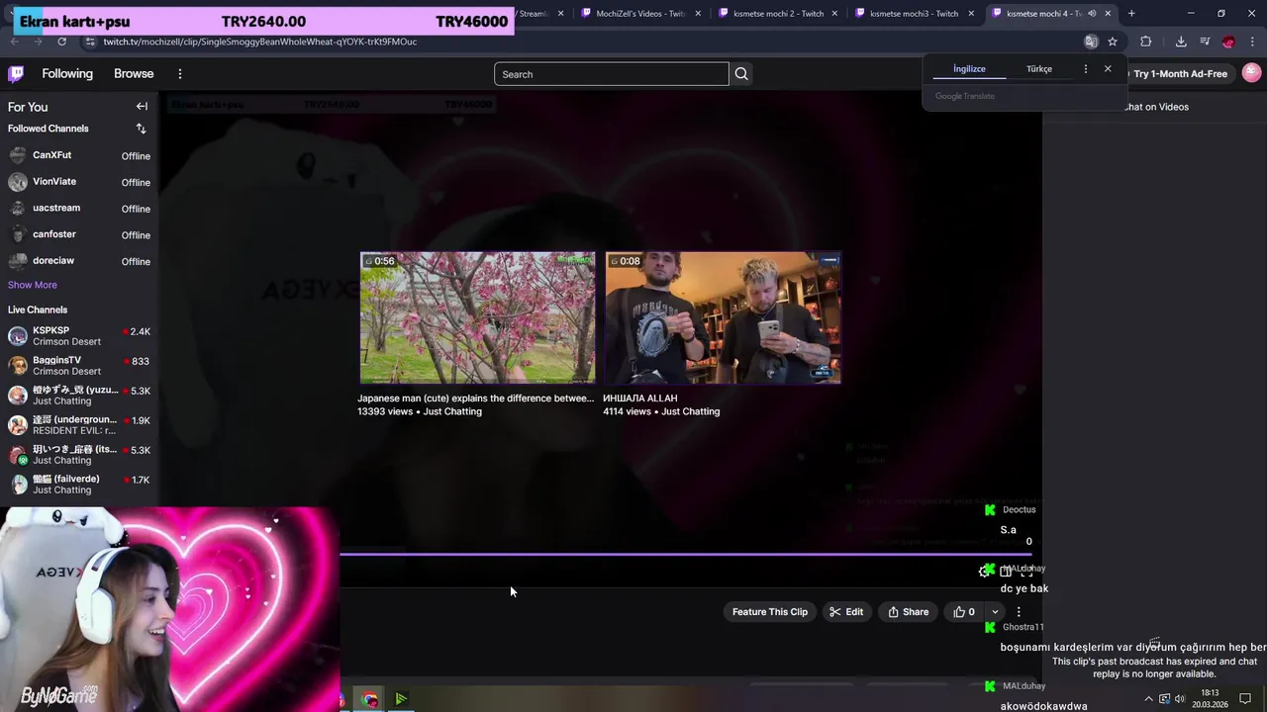Mute the kısmetse mochi 4 tab audio

coord(1092,14)
